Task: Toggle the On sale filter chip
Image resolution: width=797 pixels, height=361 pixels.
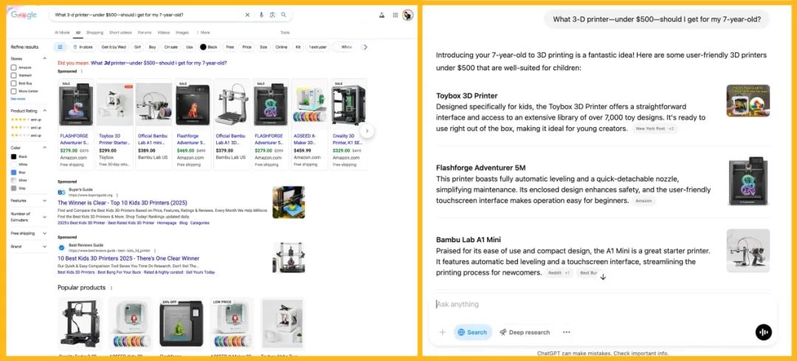Action: (170, 47)
